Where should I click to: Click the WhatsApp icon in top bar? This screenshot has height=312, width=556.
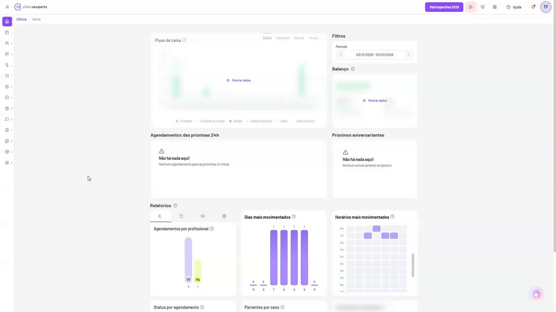[x=470, y=7]
